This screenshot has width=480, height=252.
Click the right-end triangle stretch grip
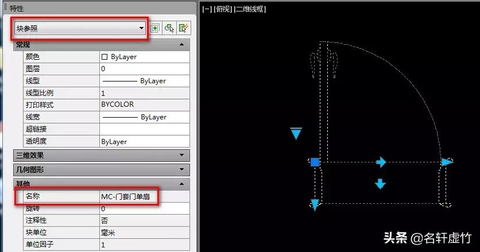(447, 162)
